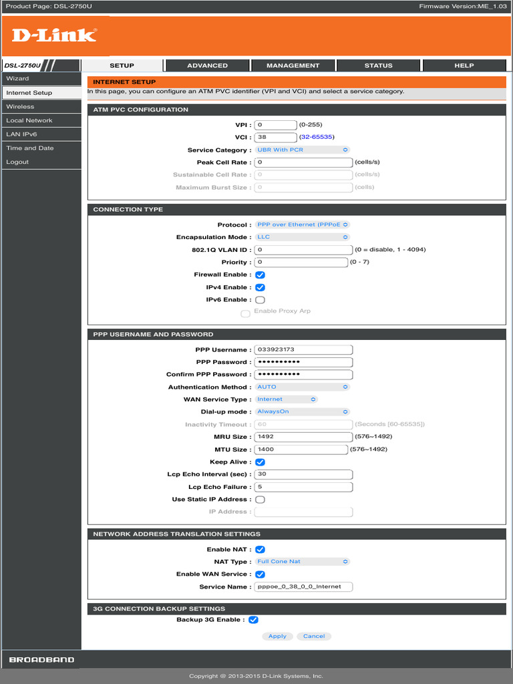Toggle the Enable NAT checkbox
The width and height of the screenshot is (513, 684).
tap(260, 550)
